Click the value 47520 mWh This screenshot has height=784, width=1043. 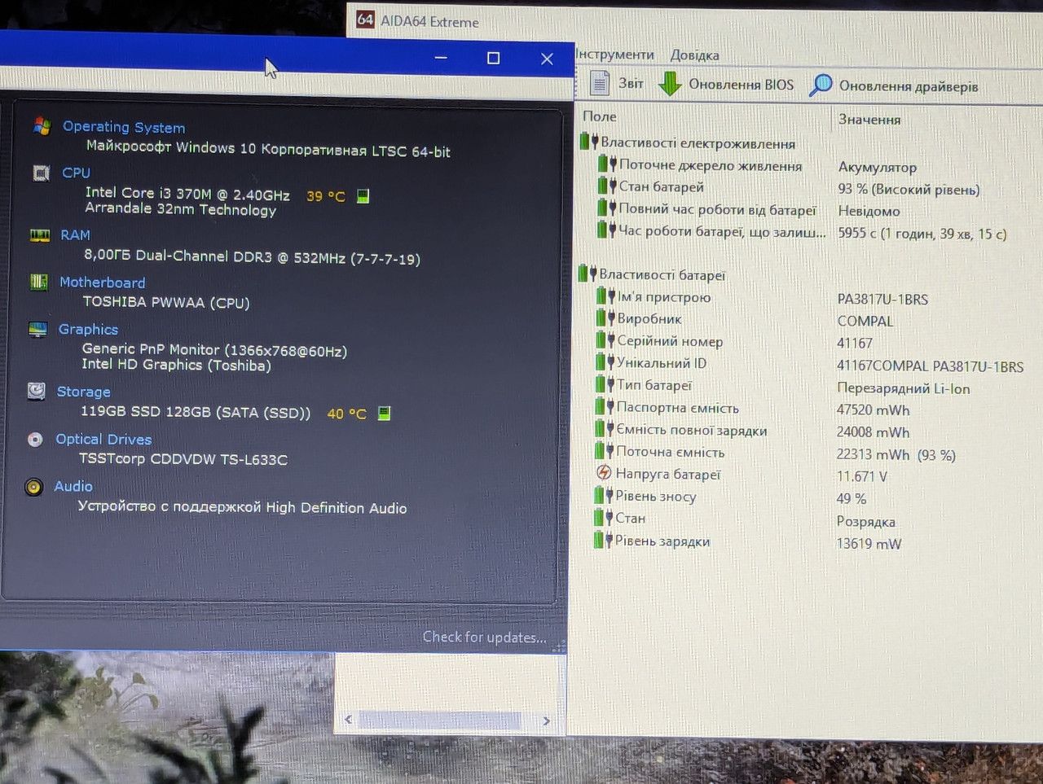tap(873, 410)
